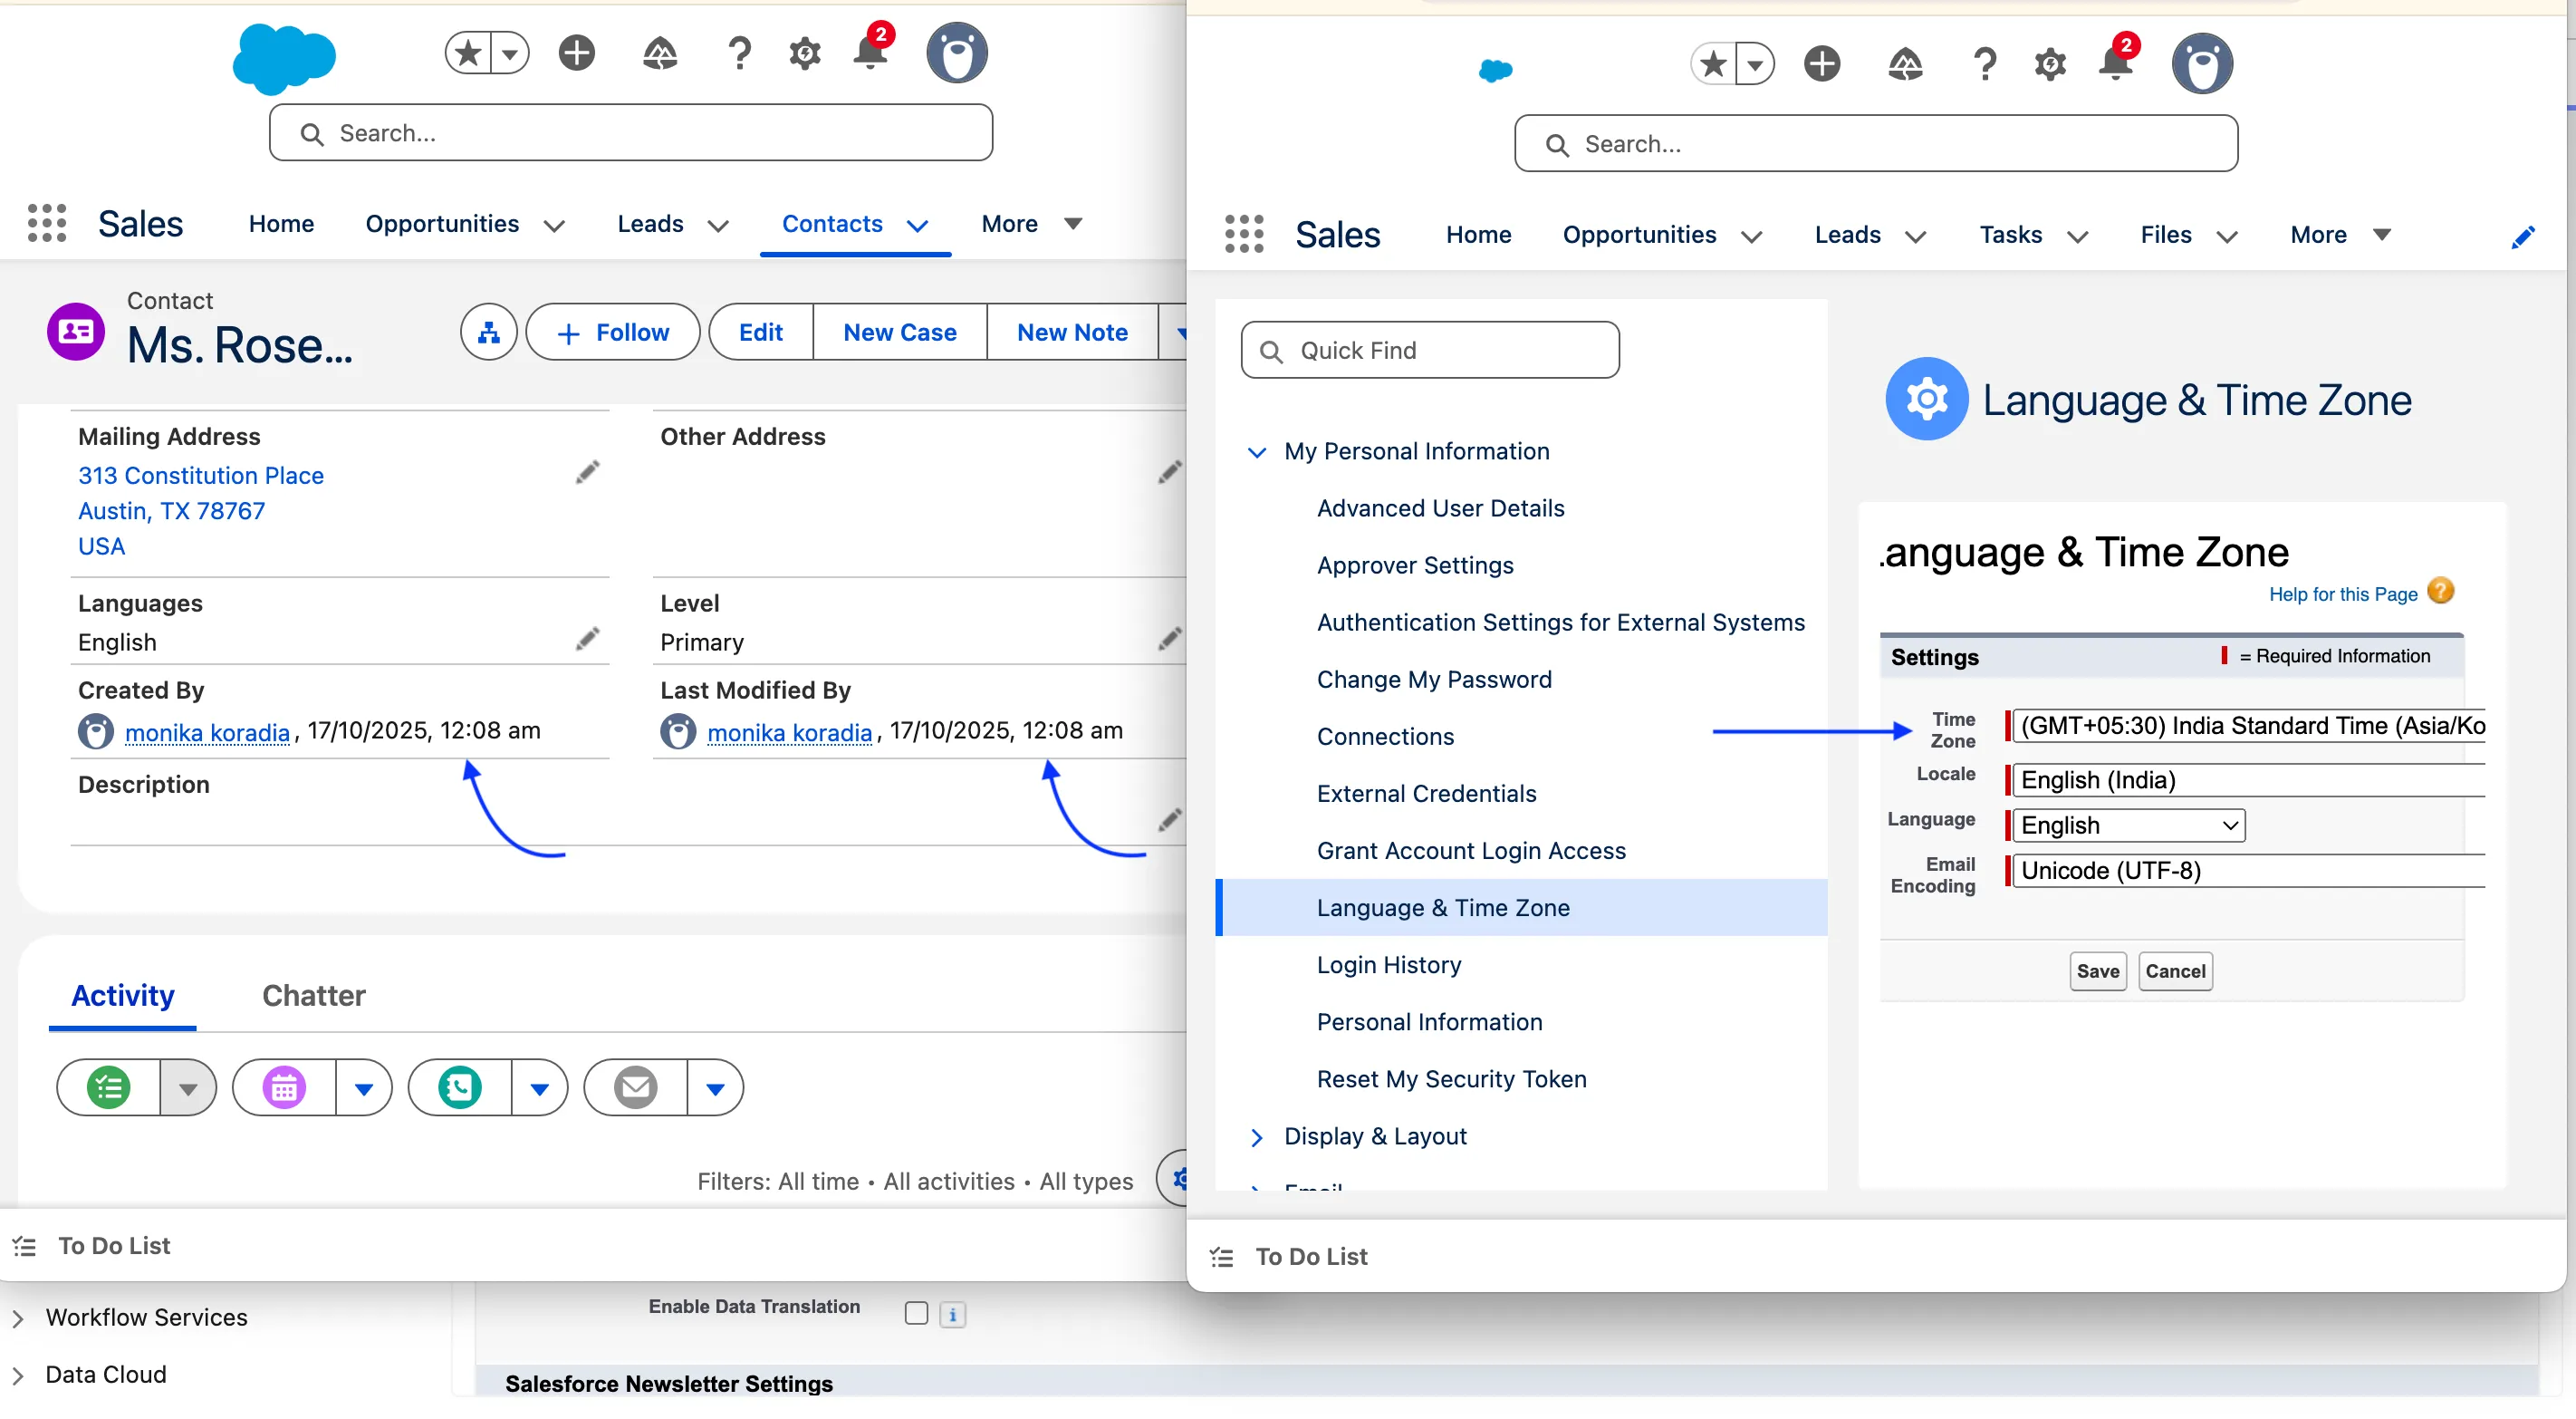Click the App Launcher grid in right window
2576x1419 pixels.
pyautogui.click(x=1244, y=234)
